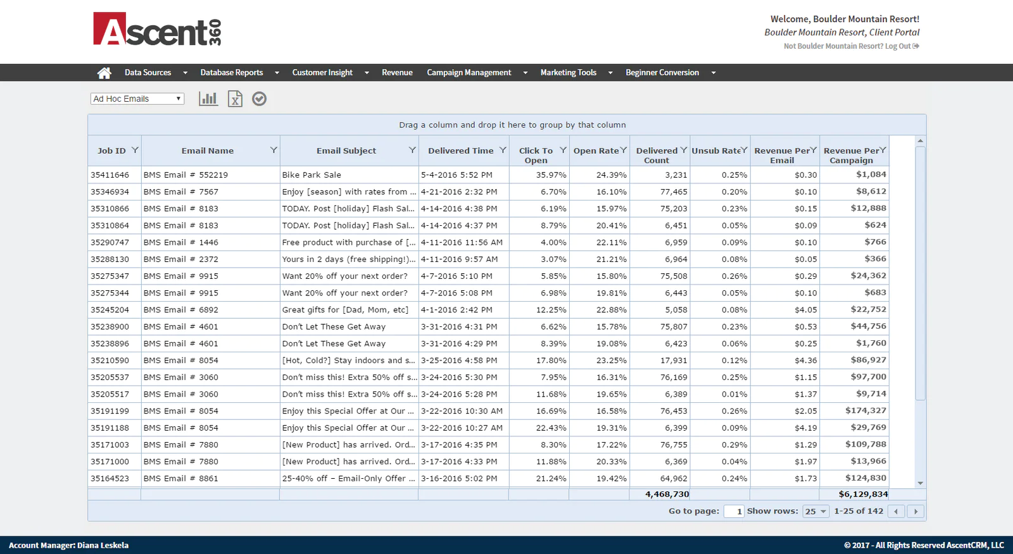
Task: Go to the next page arrow
Action: click(915, 511)
